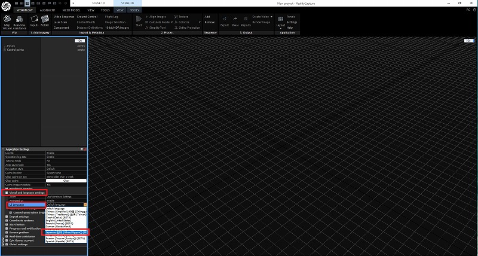Open the highlighted scene VIEW tab
The height and width of the screenshot is (256, 478).
coord(120,10)
